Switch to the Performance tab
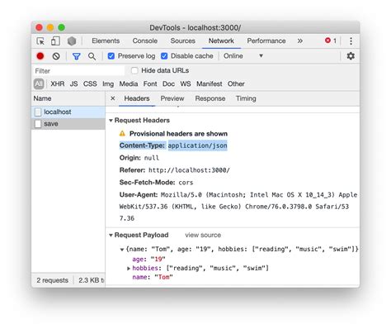Image resolution: width=391 pixels, height=329 pixels. (266, 41)
